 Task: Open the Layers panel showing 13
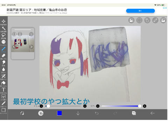[134, 113]
